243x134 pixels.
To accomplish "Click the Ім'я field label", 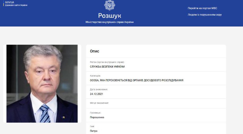I will [92, 126].
